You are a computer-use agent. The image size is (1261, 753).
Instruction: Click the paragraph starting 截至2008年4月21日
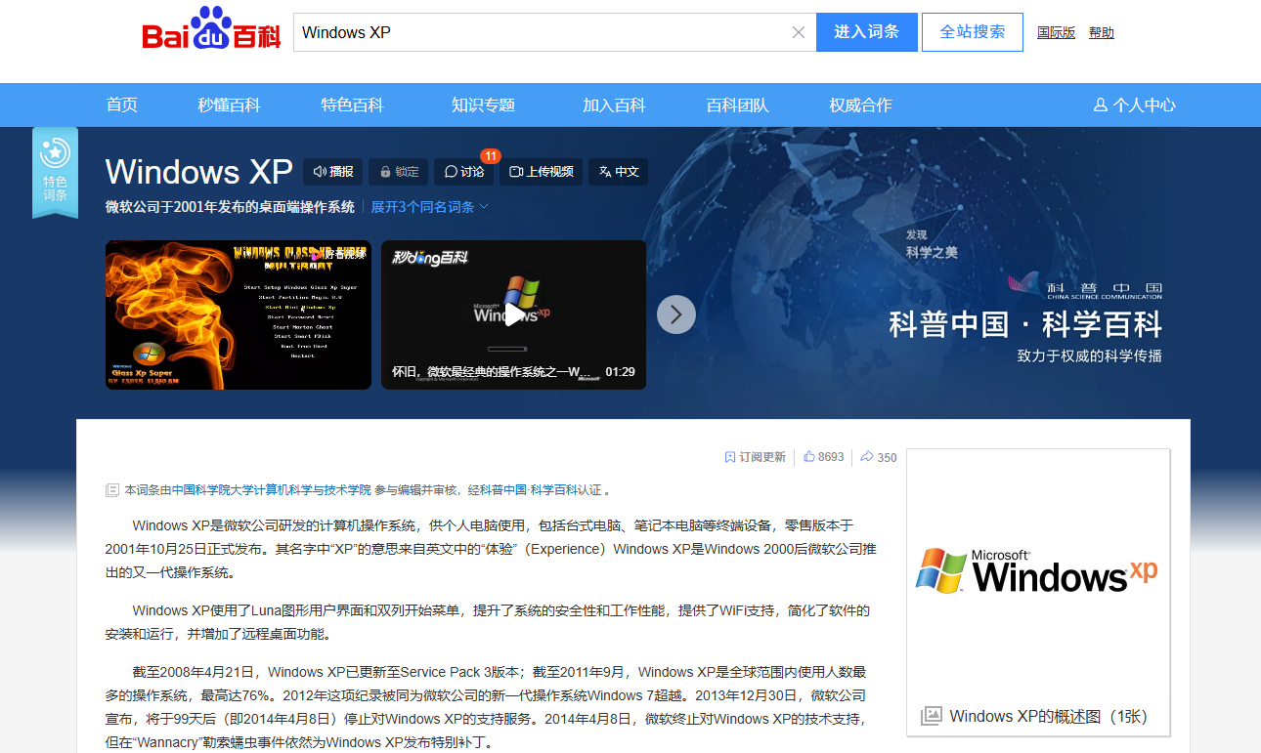(x=486, y=707)
